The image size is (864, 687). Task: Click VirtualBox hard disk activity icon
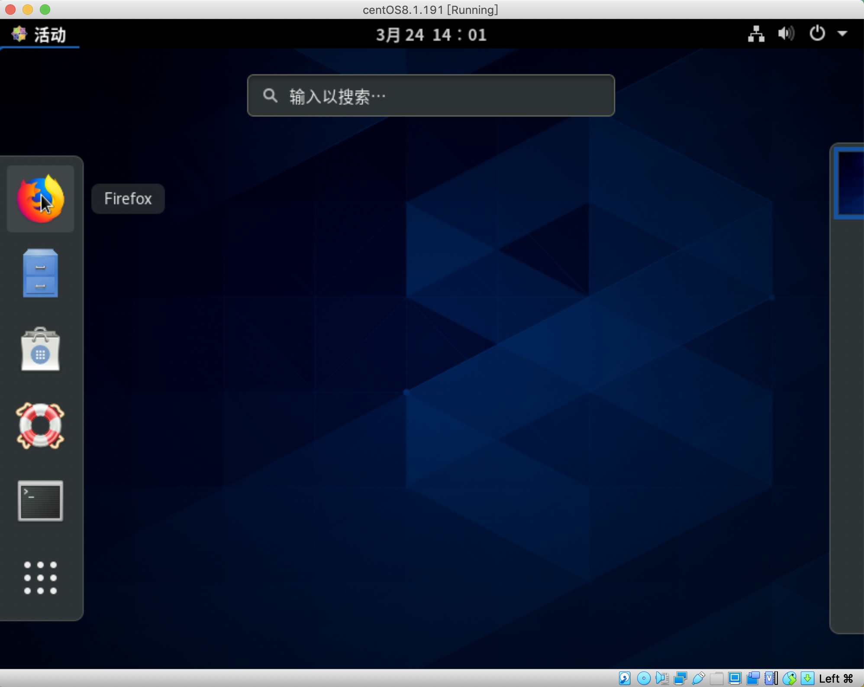(624, 678)
